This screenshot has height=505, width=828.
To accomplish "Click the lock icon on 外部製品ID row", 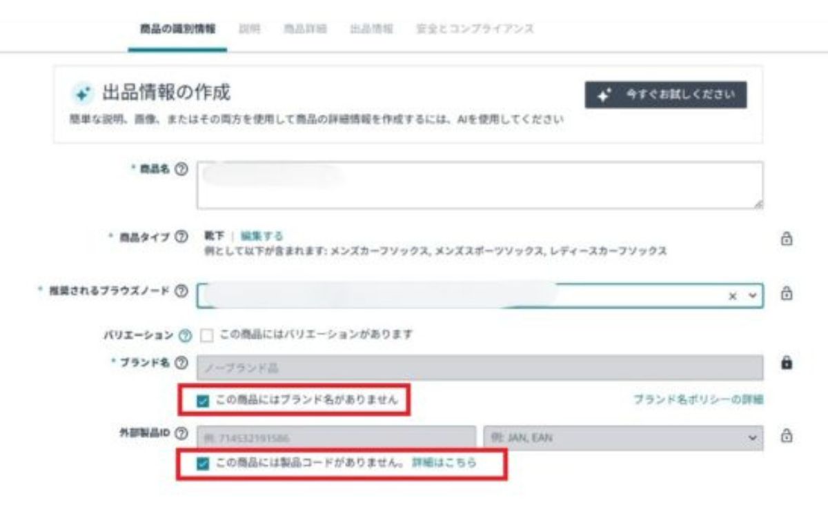I will click(x=785, y=435).
